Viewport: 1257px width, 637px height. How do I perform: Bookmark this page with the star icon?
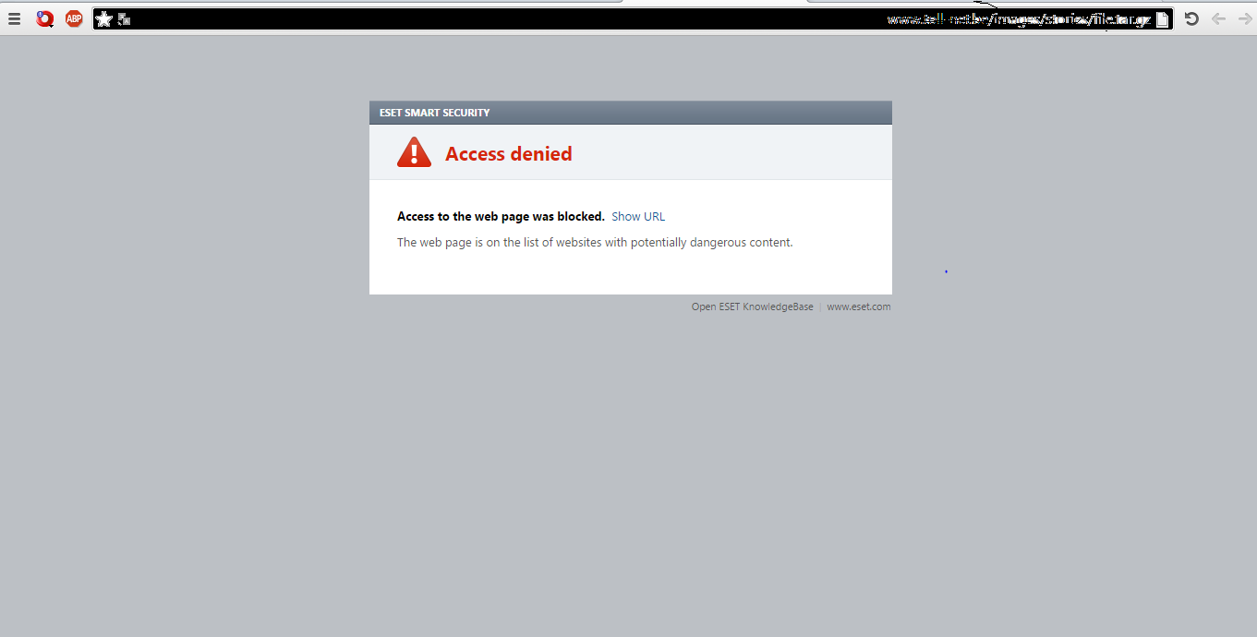coord(104,18)
